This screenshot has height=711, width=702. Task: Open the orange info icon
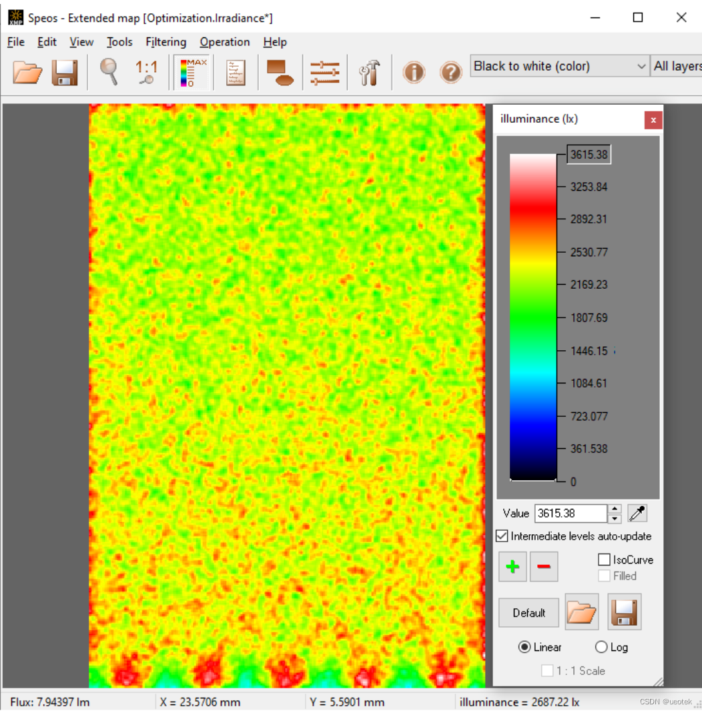[x=414, y=71]
